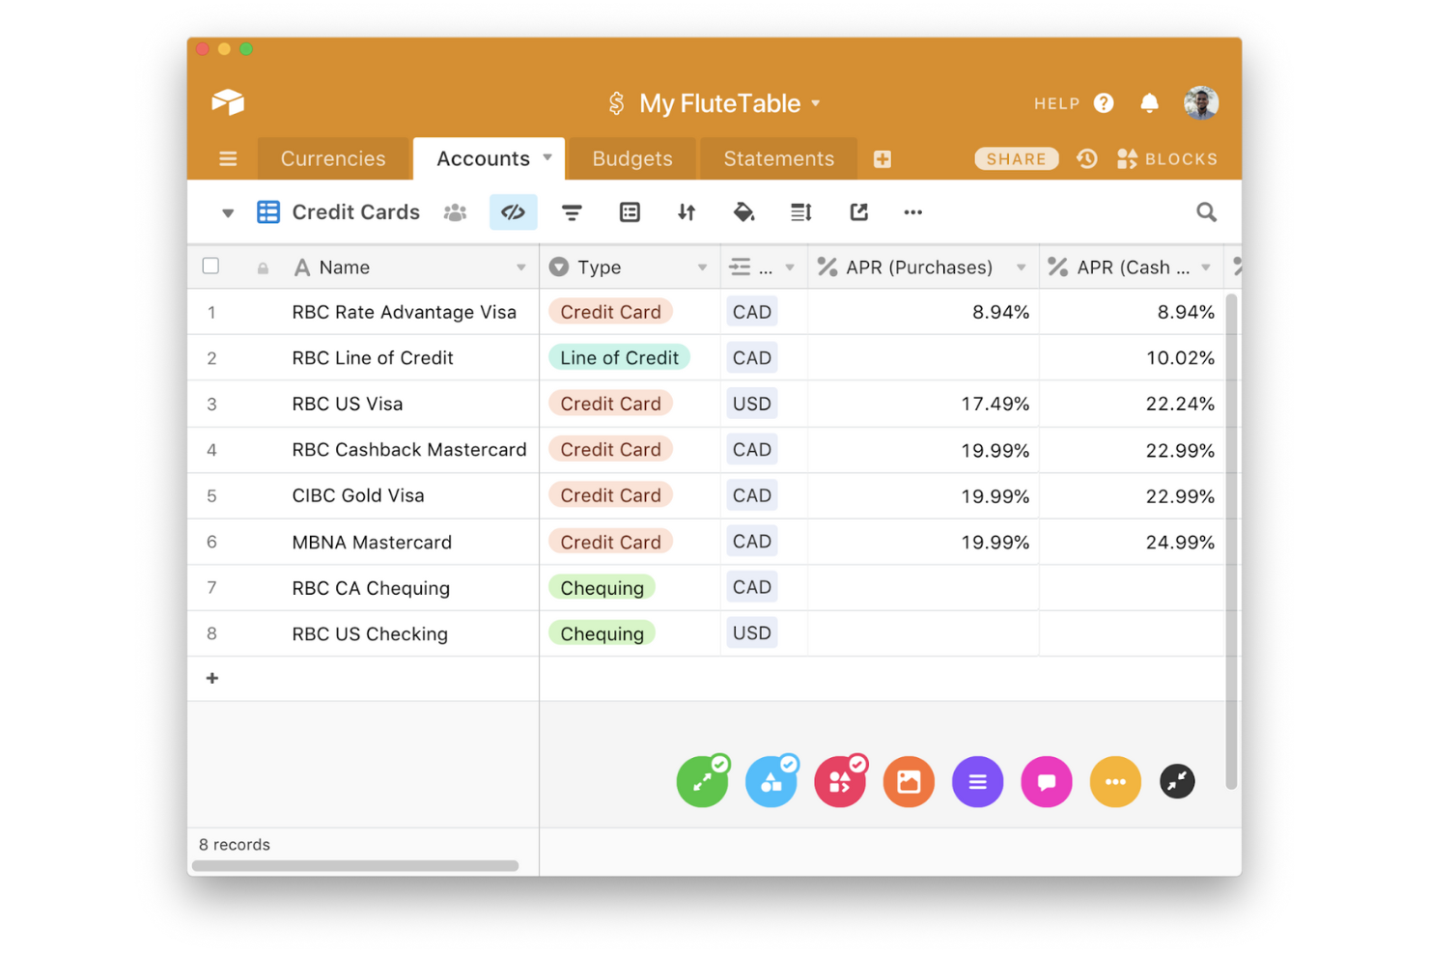This screenshot has width=1429, height=953.
Task: Select the Accounts tab
Action: tap(483, 158)
